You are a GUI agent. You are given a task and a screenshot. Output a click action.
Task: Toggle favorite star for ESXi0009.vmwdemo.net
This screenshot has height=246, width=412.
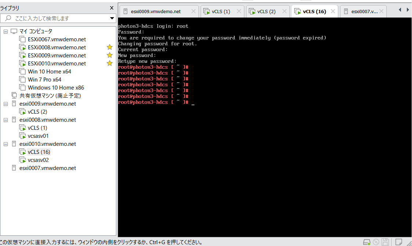(x=110, y=55)
